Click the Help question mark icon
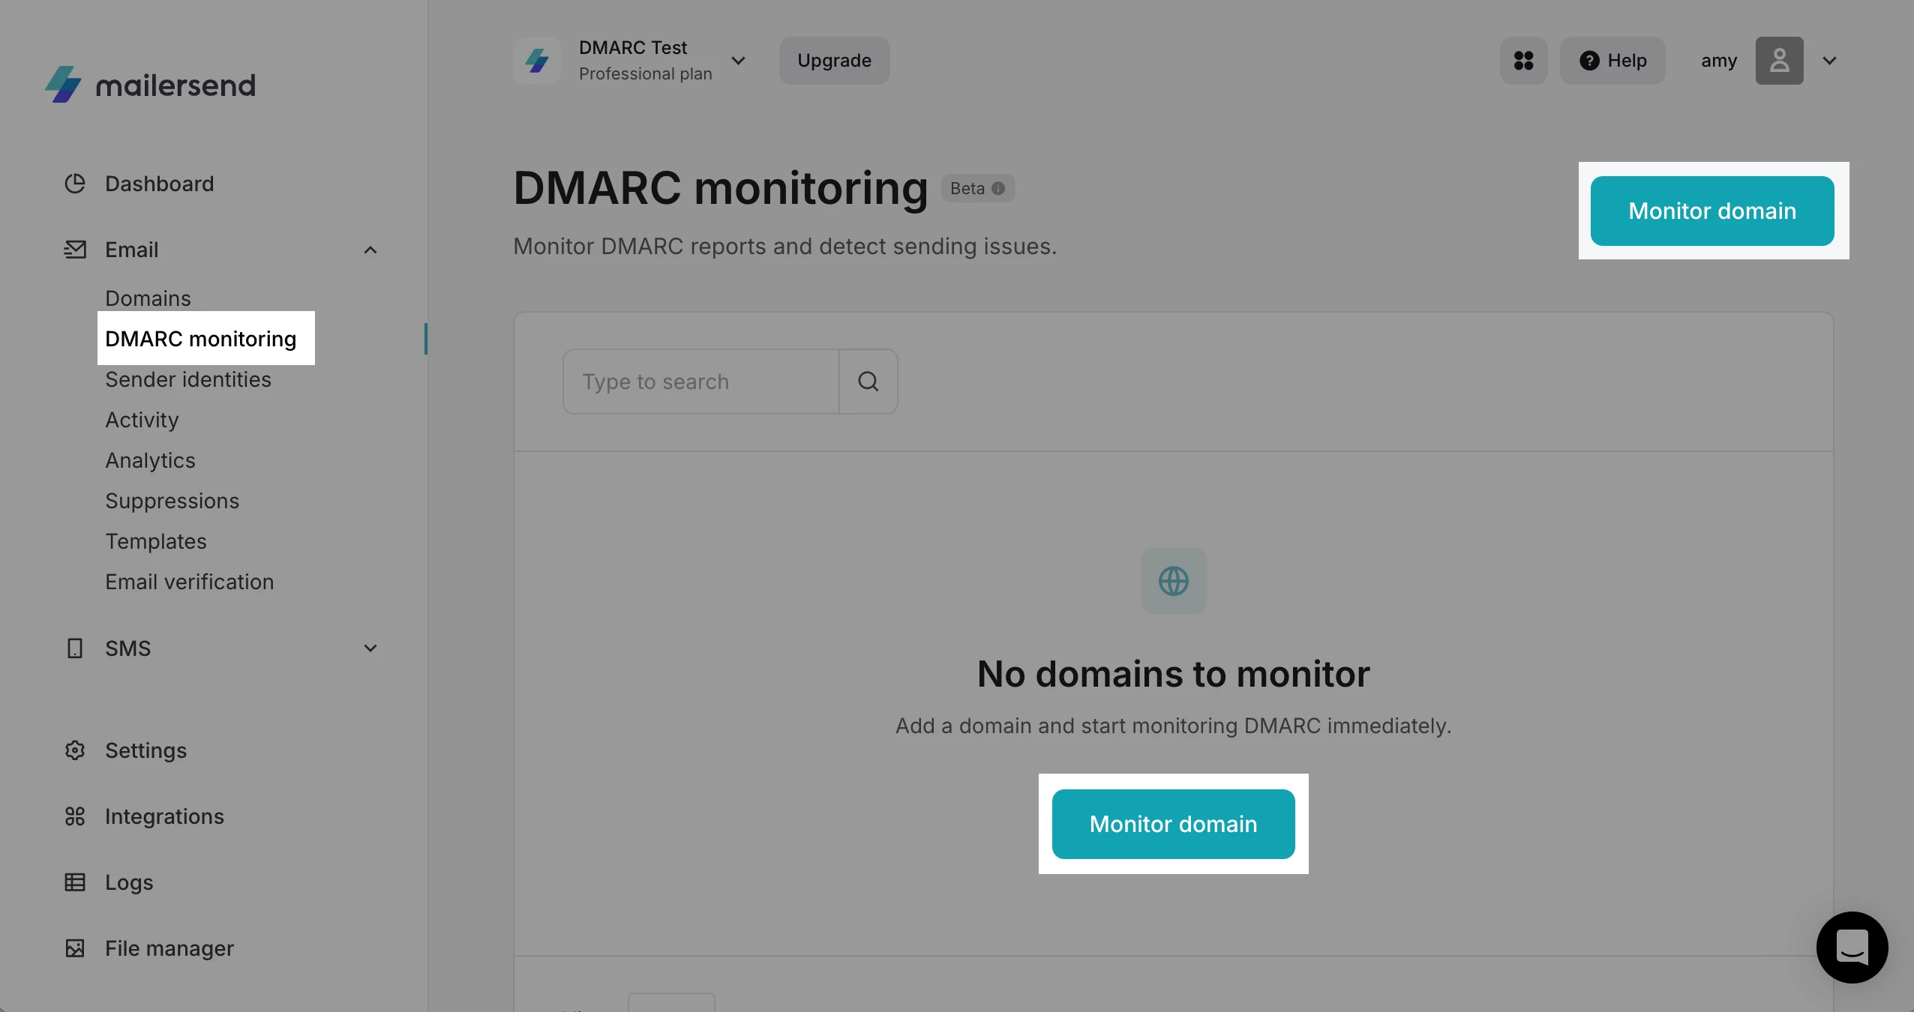The height and width of the screenshot is (1012, 1914). (x=1589, y=61)
